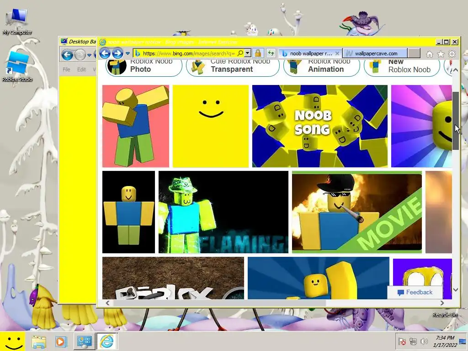Switch to Internet Explorer taskbar item
This screenshot has height=351, width=468.
click(x=106, y=341)
